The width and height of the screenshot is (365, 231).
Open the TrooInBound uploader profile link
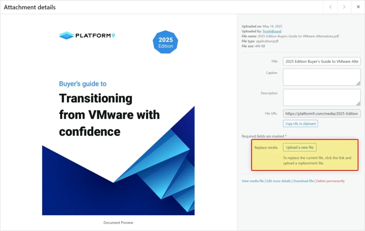pos(272,31)
